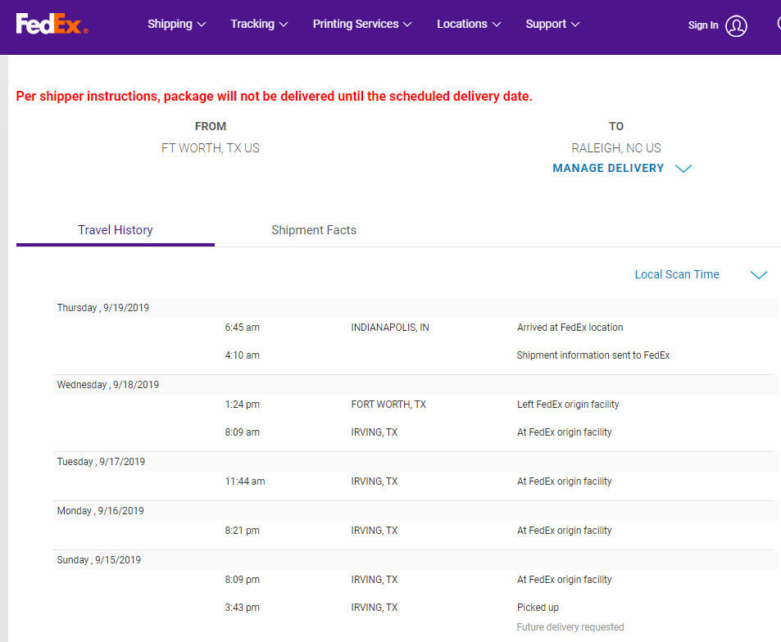
Task: Click the 8:21 pm scan time
Action: (x=242, y=531)
